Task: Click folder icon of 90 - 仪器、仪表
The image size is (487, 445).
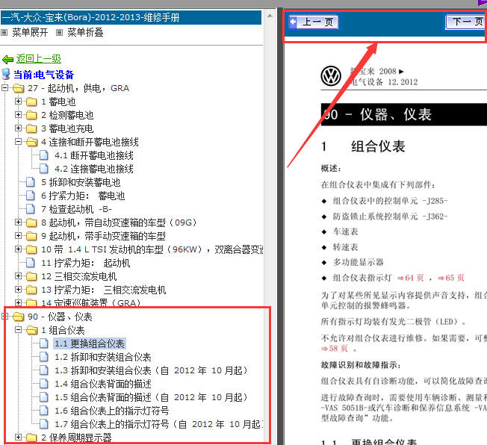Action: point(19,317)
